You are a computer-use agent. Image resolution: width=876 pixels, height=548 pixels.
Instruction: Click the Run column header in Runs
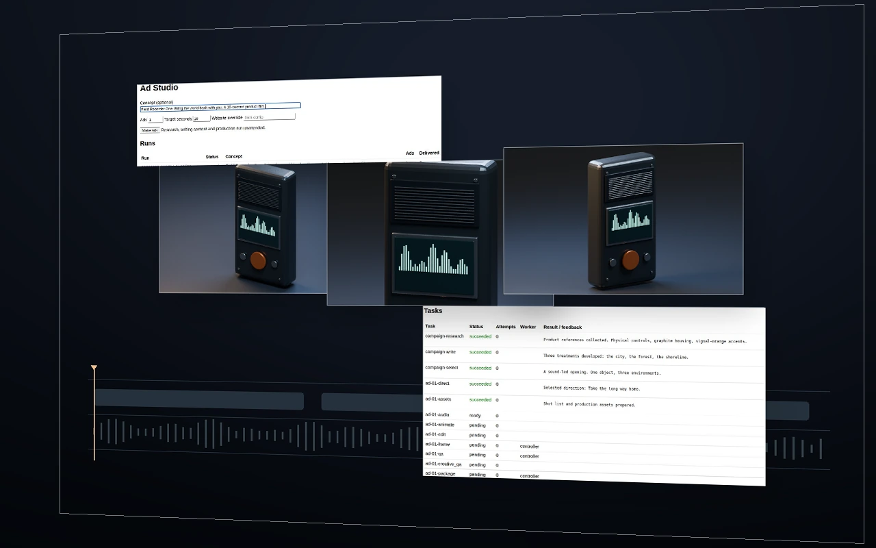point(145,158)
